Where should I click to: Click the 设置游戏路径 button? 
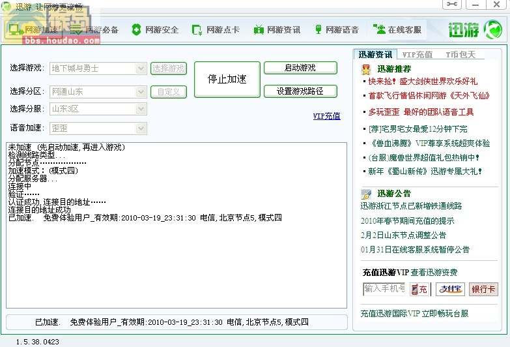(300, 91)
